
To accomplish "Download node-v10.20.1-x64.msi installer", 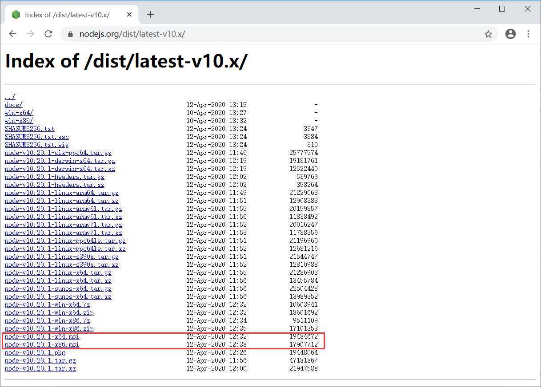I will click(x=42, y=336).
